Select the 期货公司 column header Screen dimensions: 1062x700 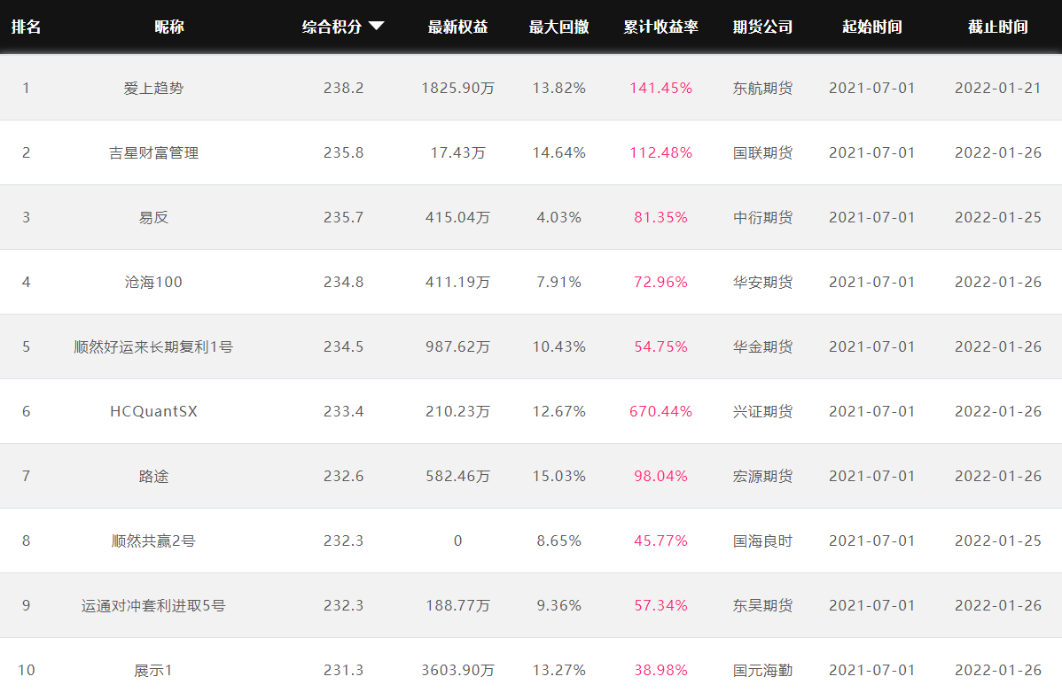click(x=762, y=27)
